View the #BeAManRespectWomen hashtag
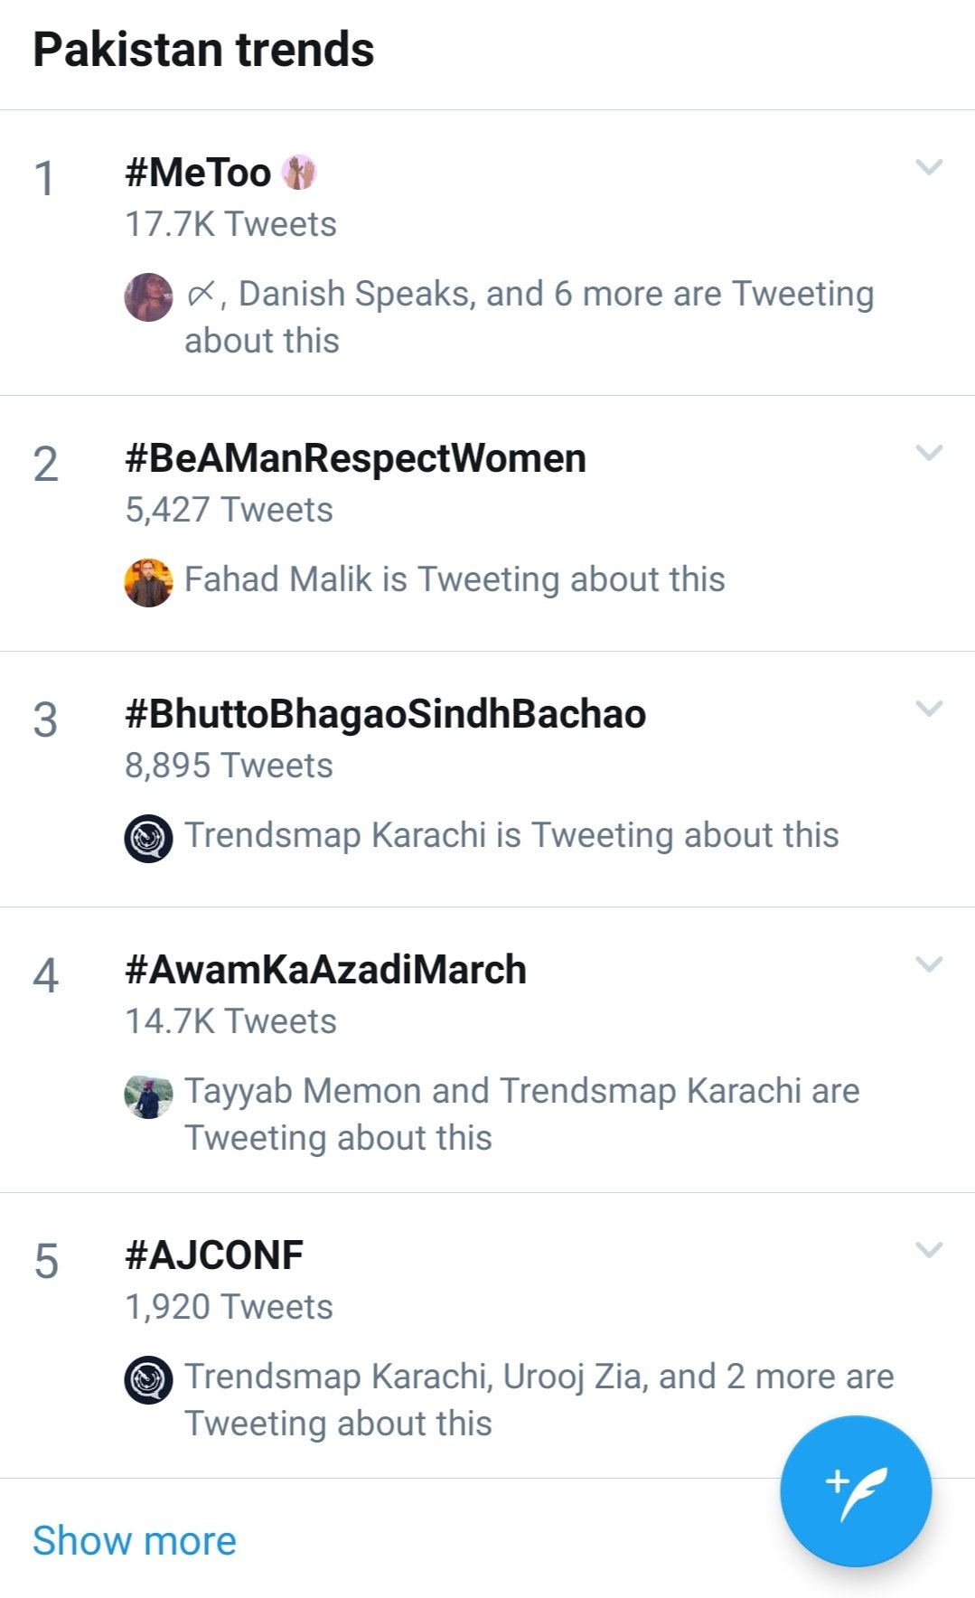975x1598 pixels. pos(355,458)
